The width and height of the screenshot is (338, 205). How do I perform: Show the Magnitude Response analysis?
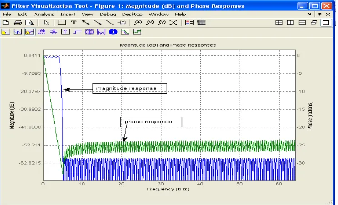pyautogui.click(x=6, y=32)
